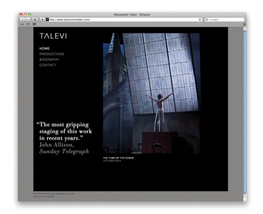Click the vertical scrollbar thumb

[x=245, y=112]
